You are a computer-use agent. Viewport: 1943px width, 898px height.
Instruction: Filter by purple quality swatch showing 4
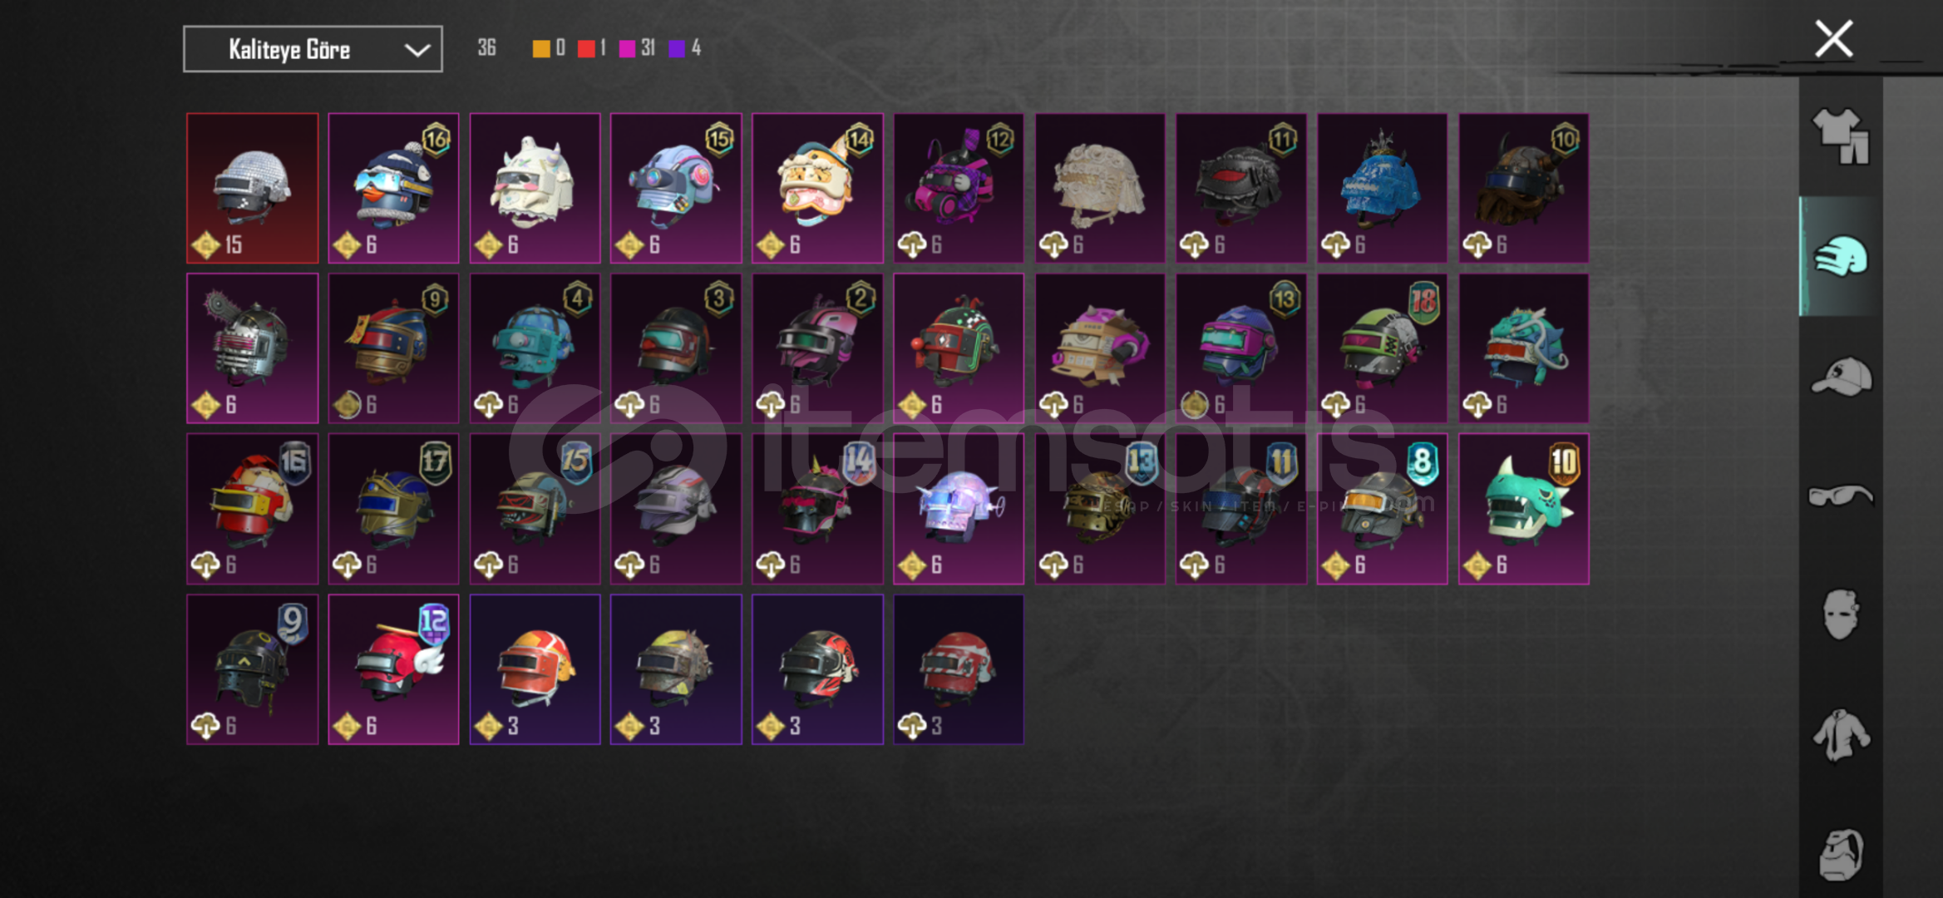pos(677,49)
